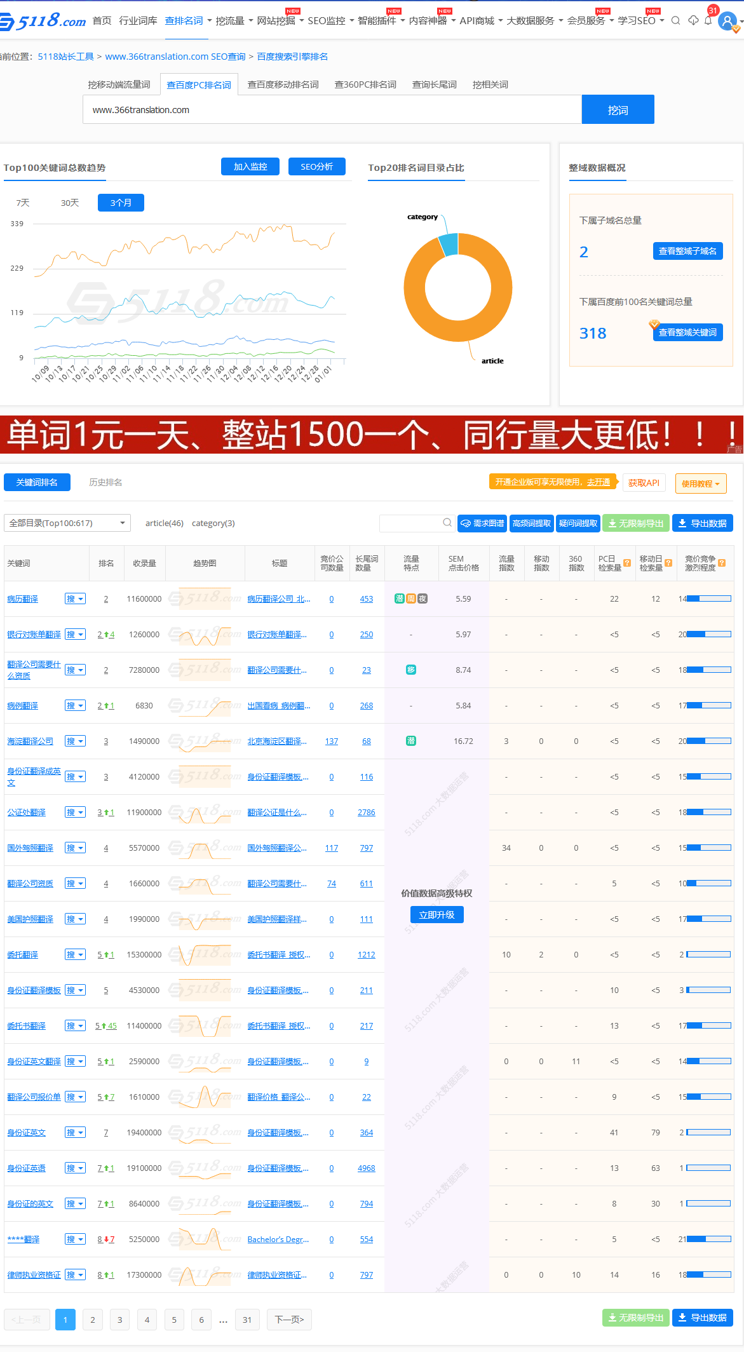Screen dimensions: 744x1352
Task: Click the 潜 traffic tag in 病历翻译 row
Action: coord(400,598)
